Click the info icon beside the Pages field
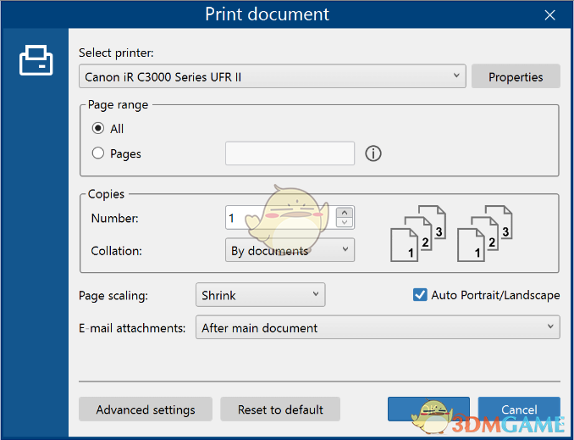This screenshot has width=574, height=440. [373, 153]
